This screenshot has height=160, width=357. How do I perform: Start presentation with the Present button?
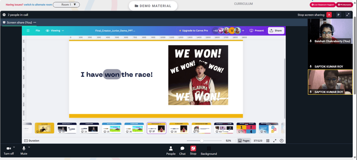[x=257, y=31]
